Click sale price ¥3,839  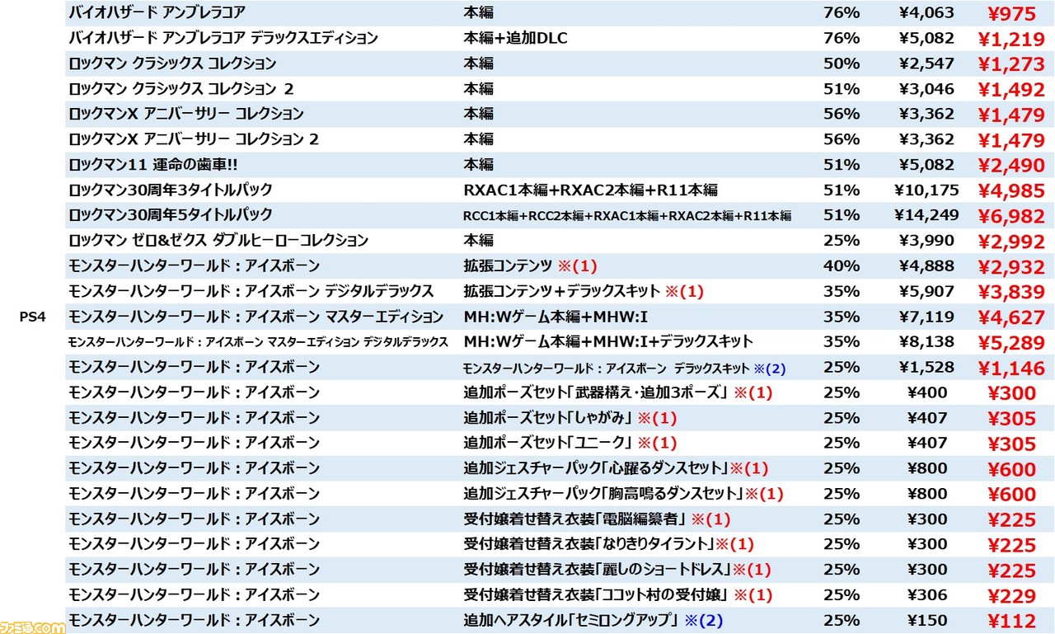[x=1010, y=292]
